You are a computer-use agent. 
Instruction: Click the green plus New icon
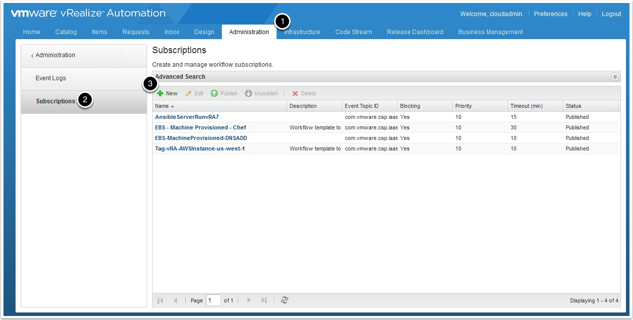click(160, 93)
